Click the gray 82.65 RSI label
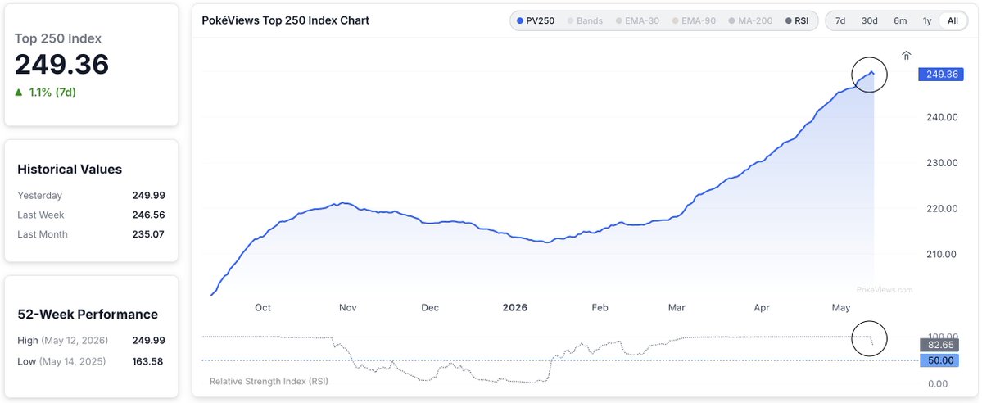Image resolution: width=982 pixels, height=403 pixels. 939,345
